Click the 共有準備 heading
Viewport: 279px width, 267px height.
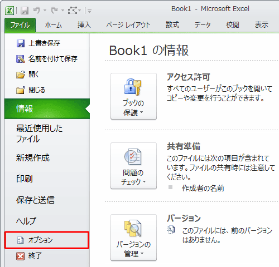click(x=184, y=146)
